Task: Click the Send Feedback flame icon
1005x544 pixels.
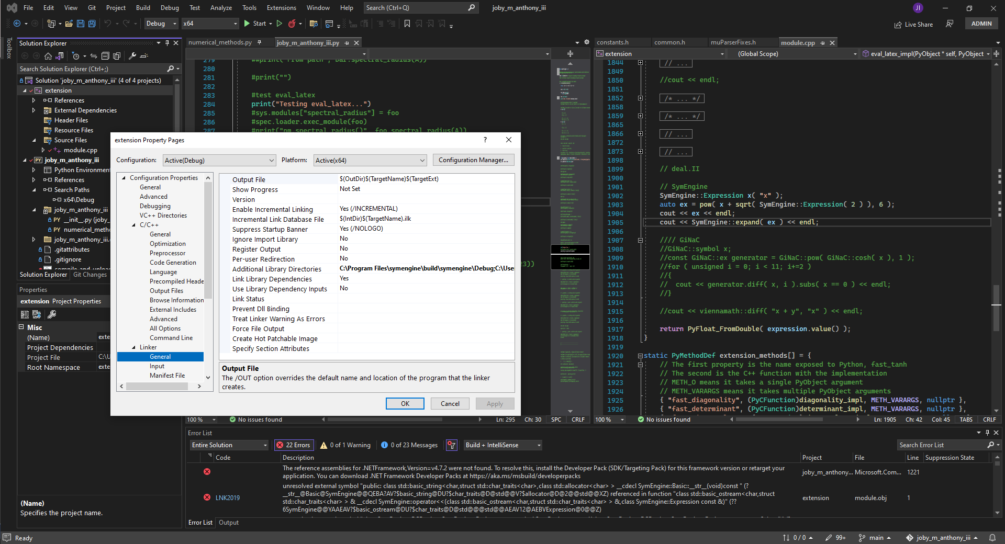Action: point(293,24)
